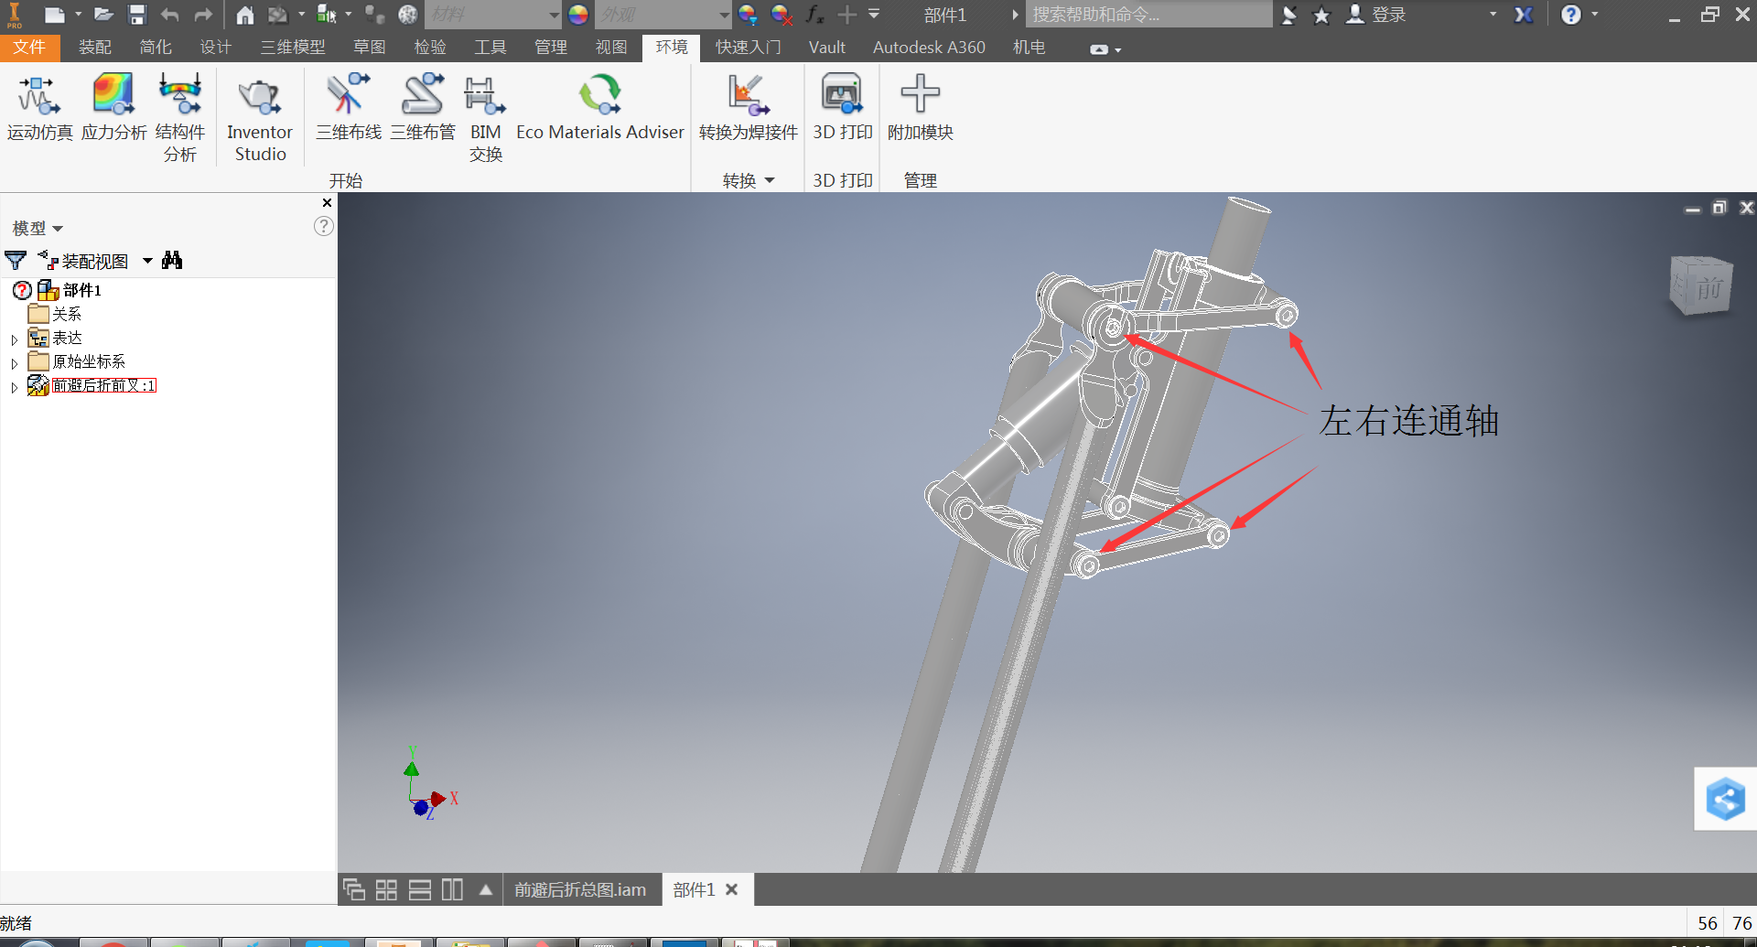
Task: Open the new file dropdown arrow
Action: pos(78,15)
